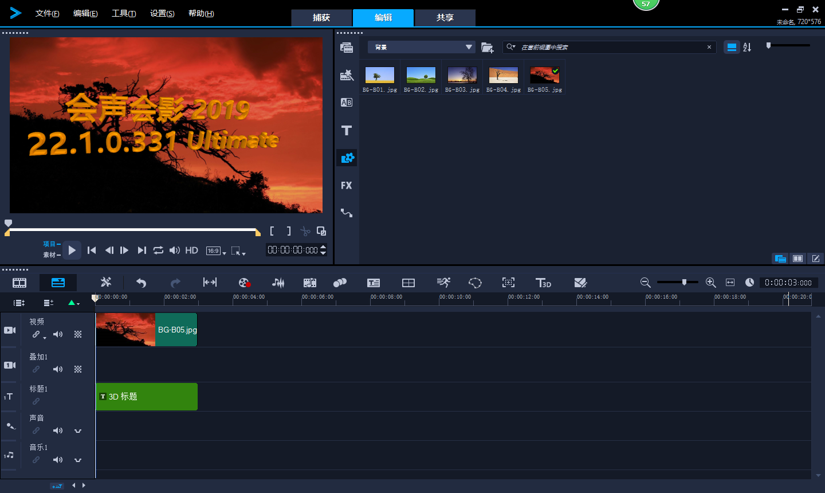
Task: Toggle HD preview mode
Action: click(192, 251)
